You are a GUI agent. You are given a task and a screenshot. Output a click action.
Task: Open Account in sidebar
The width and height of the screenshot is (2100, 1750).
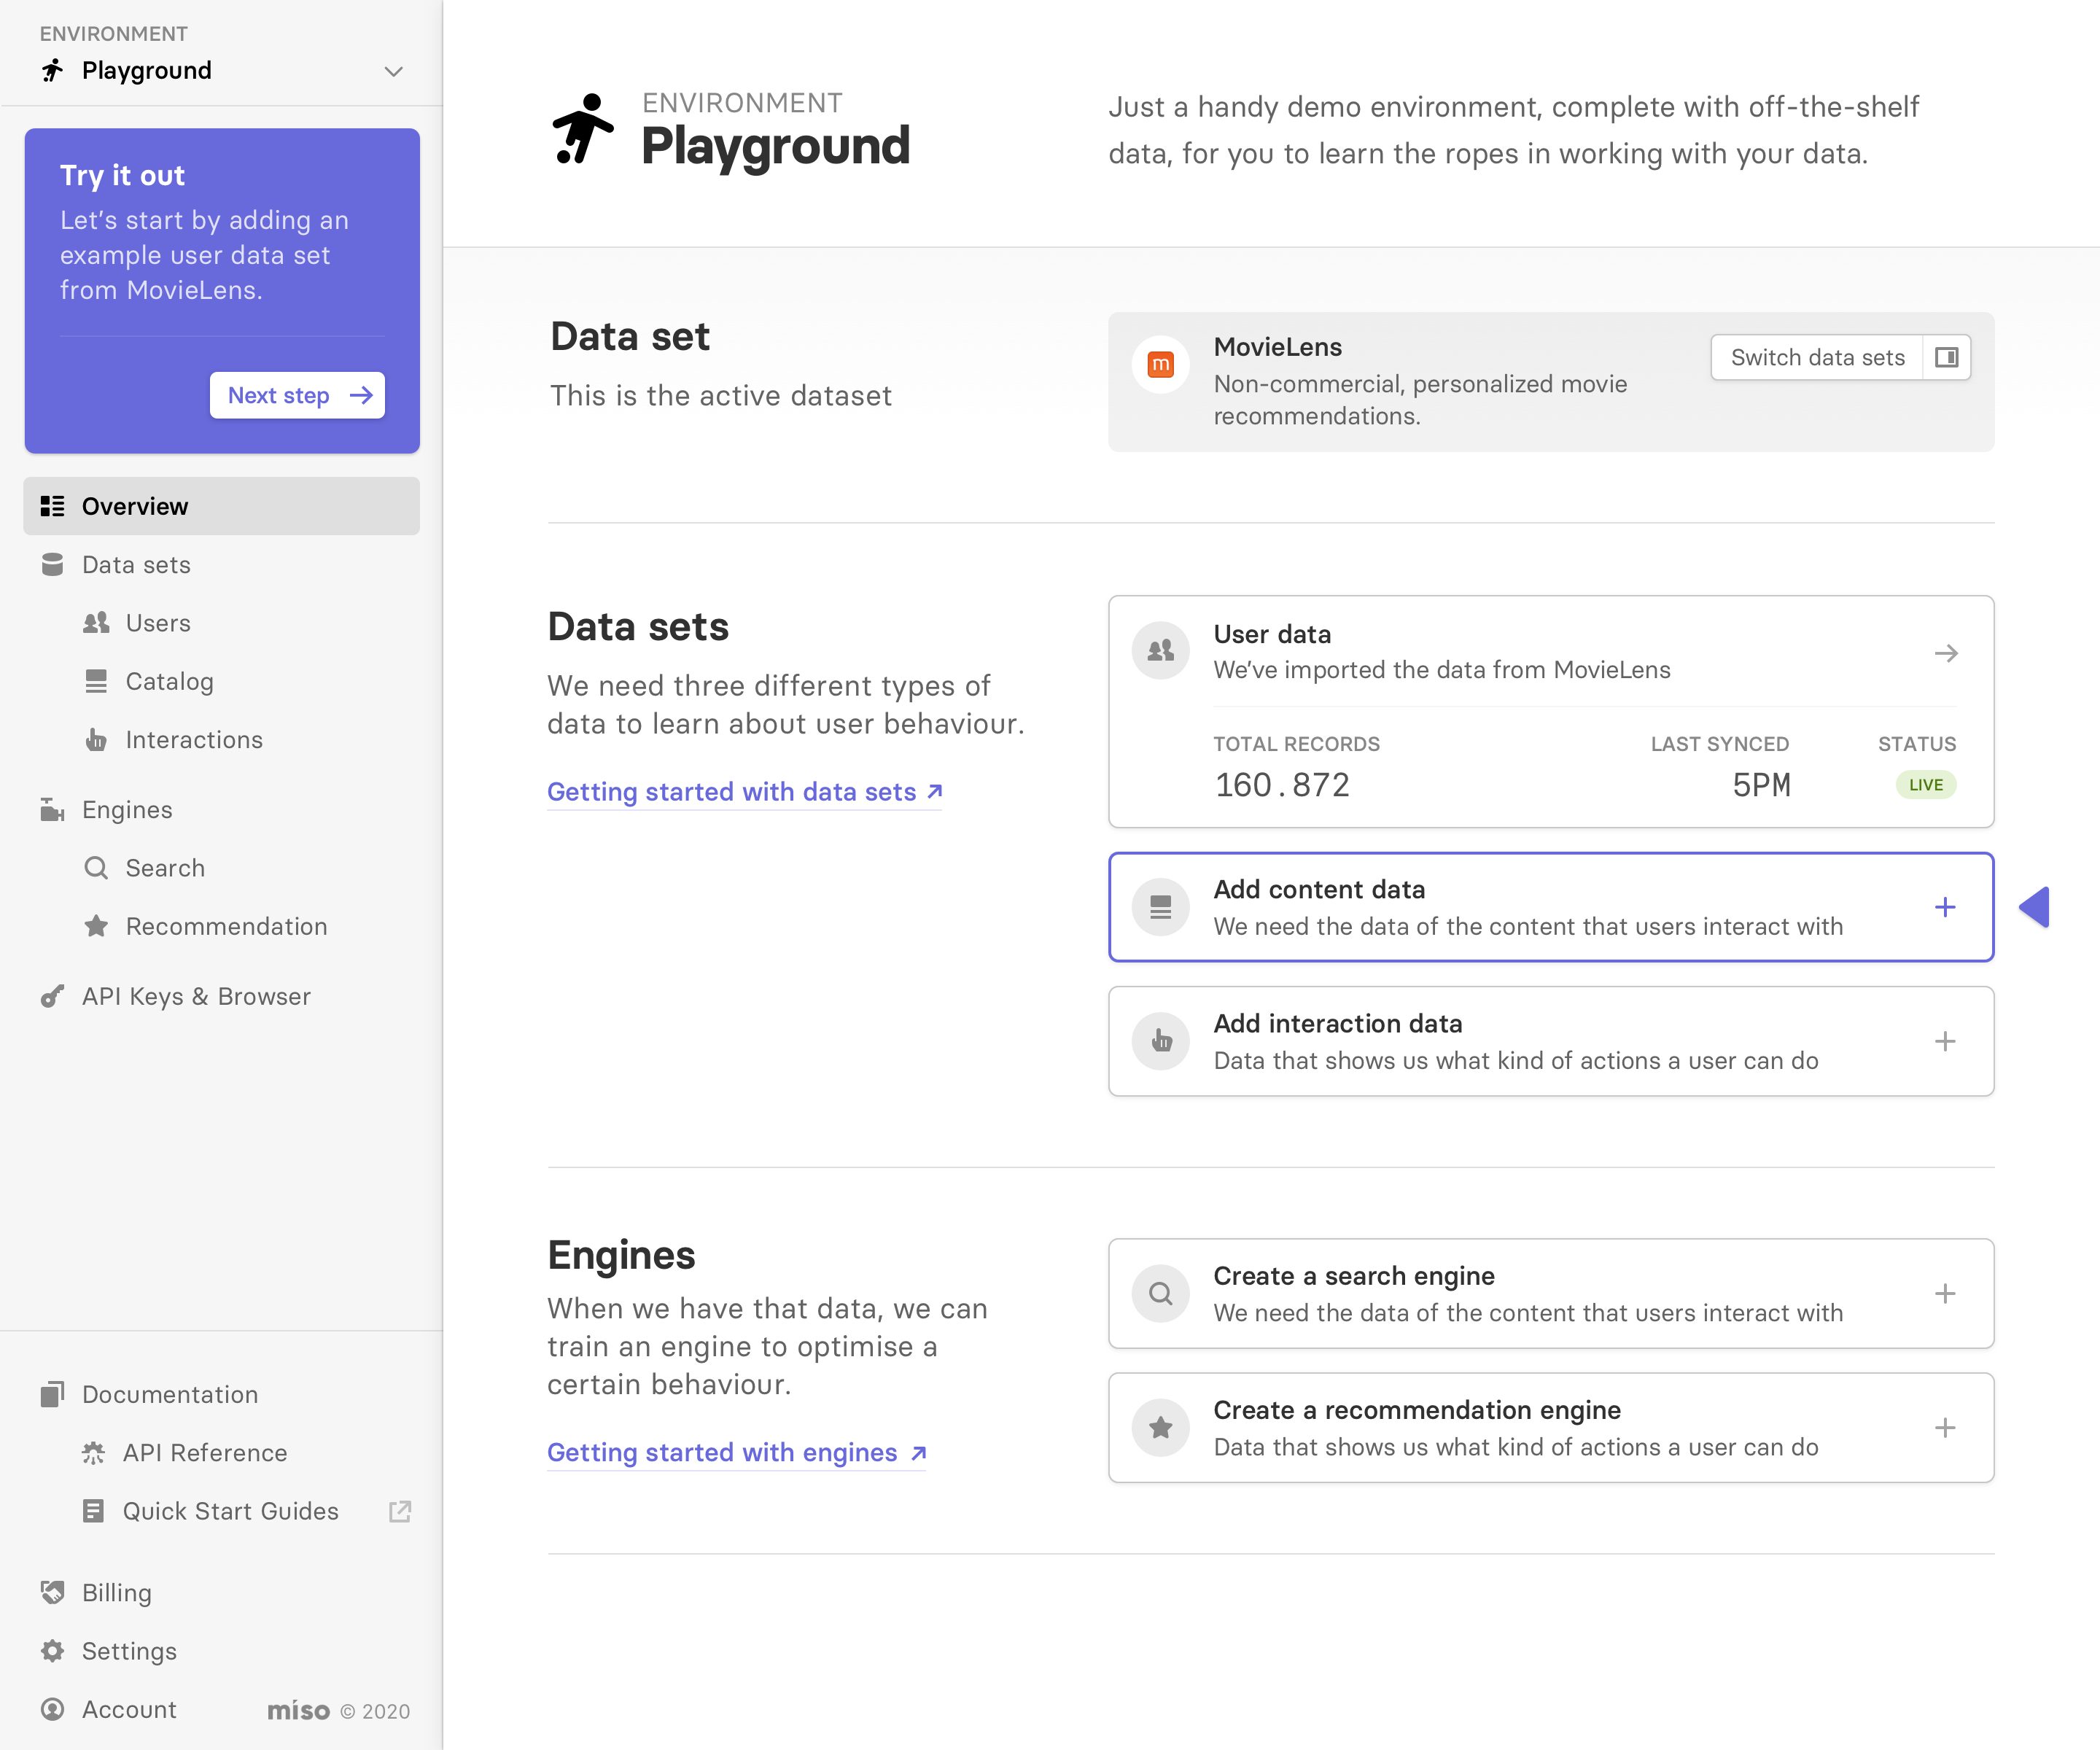pos(128,1709)
